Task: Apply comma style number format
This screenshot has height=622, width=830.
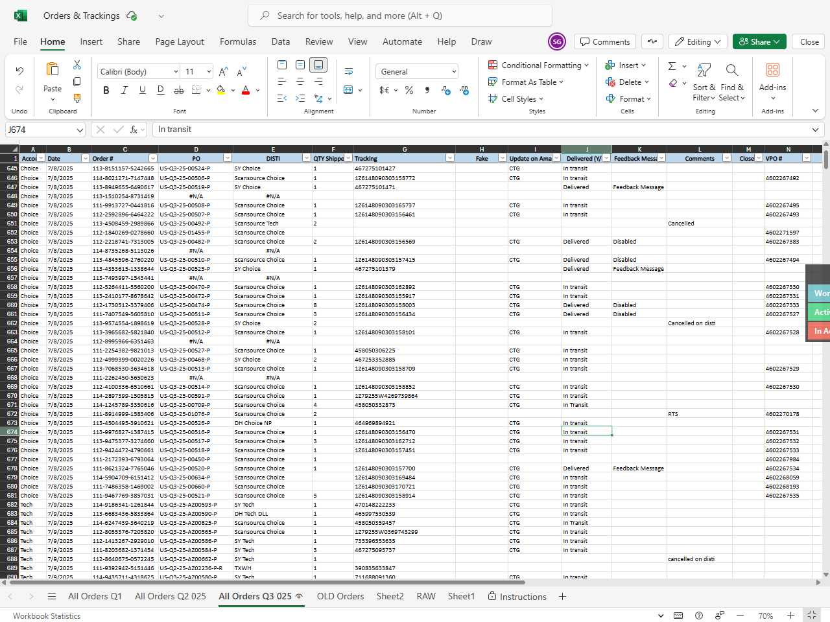Action: [x=427, y=90]
